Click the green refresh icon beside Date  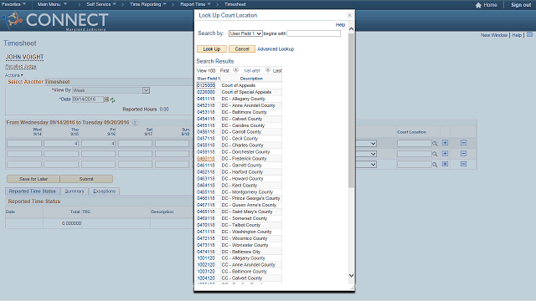pos(112,99)
